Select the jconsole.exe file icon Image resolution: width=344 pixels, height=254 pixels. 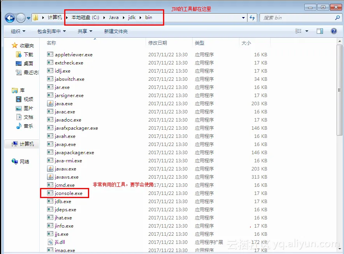50,193
